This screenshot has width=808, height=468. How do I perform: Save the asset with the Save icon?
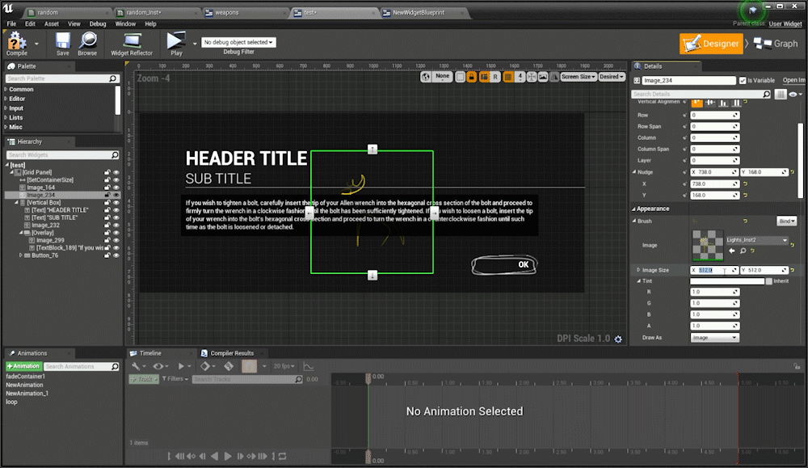pos(63,44)
